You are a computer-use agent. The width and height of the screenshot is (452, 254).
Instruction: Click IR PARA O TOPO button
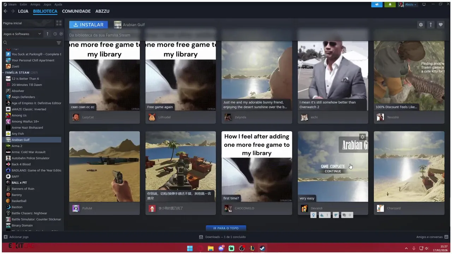tap(226, 228)
